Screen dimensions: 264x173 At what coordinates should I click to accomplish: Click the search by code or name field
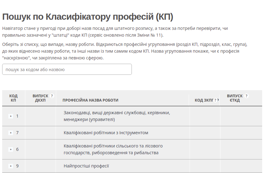tap(67, 70)
